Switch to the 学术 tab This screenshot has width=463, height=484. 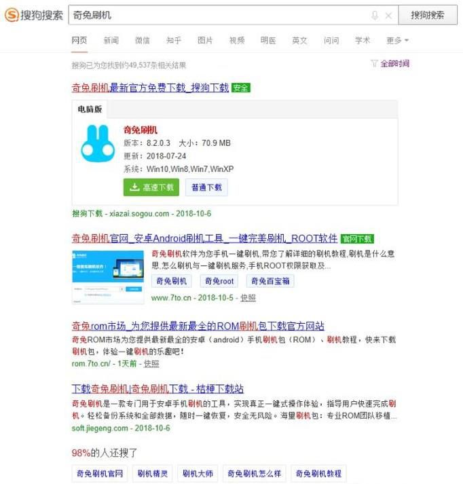[x=363, y=41]
